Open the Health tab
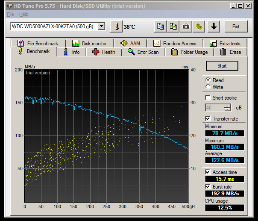Viewport: 258px width, 221px height. tap(104, 52)
